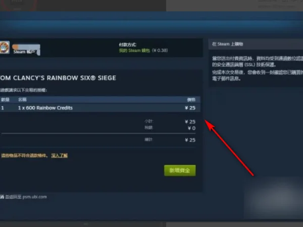303x227 pixels.
Task: Click the Steam user avatar thumbnail
Action: pos(5,47)
